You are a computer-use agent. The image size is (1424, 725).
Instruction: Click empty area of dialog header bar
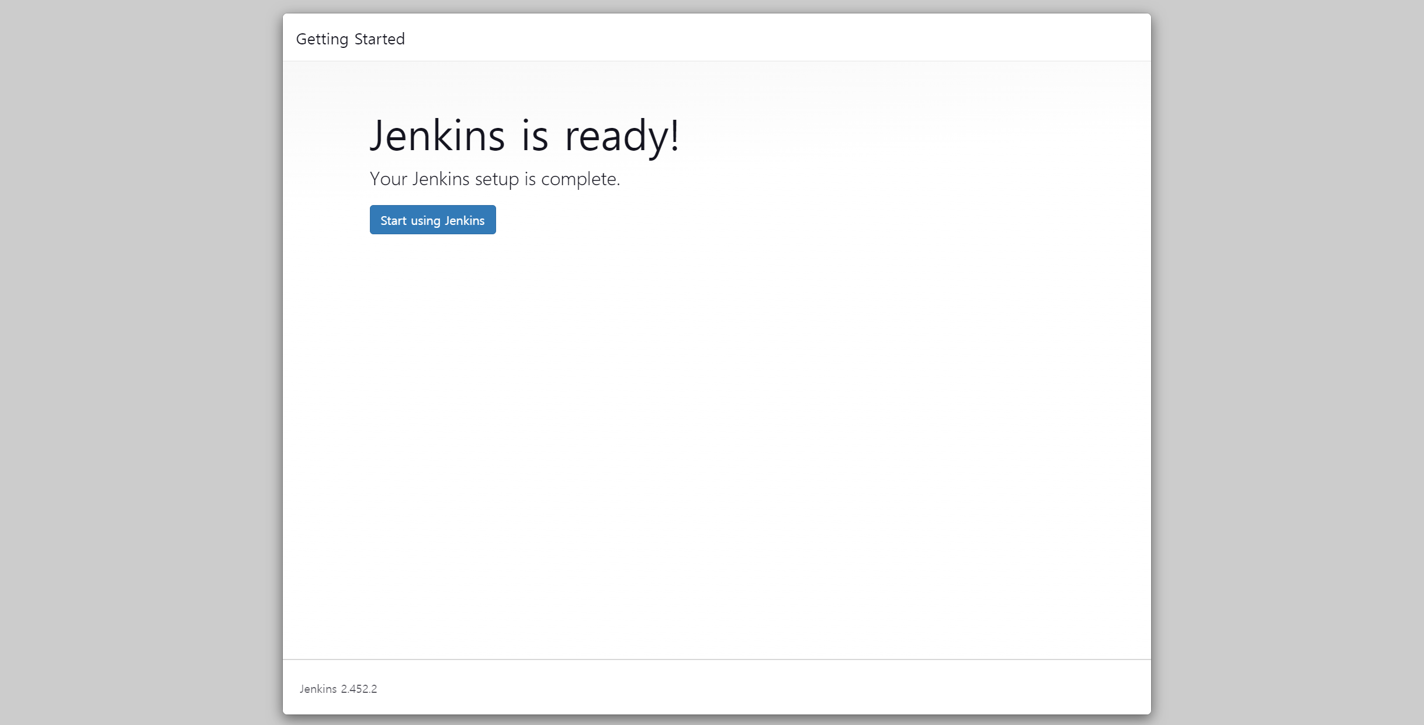[x=760, y=37]
